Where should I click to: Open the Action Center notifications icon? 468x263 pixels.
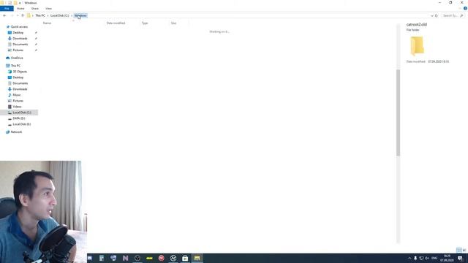(x=461, y=258)
